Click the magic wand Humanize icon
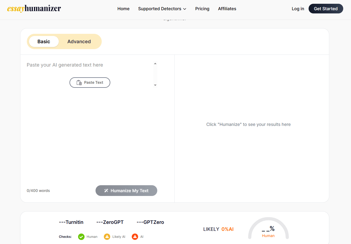This screenshot has width=351, height=244. (106, 191)
